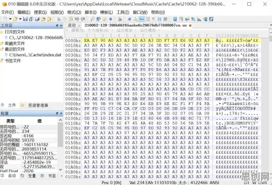The image size is (272, 185).
Task: Click the Paste clipboard icon
Action: coord(71,19)
